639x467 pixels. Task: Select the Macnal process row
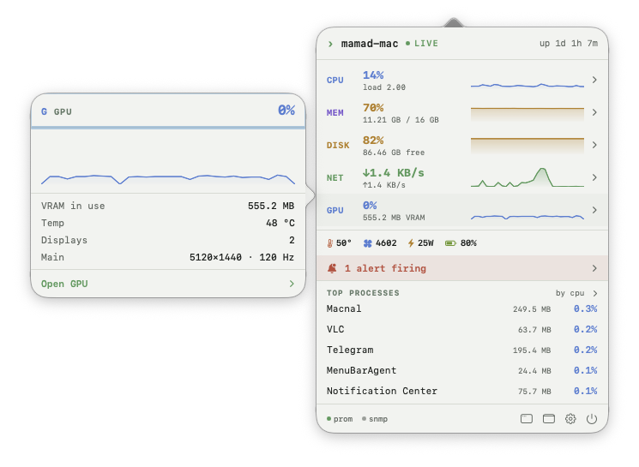(462, 309)
